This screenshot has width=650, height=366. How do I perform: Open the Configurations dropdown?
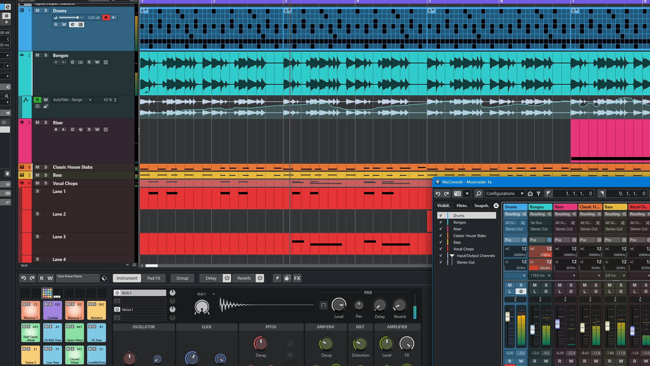[504, 193]
